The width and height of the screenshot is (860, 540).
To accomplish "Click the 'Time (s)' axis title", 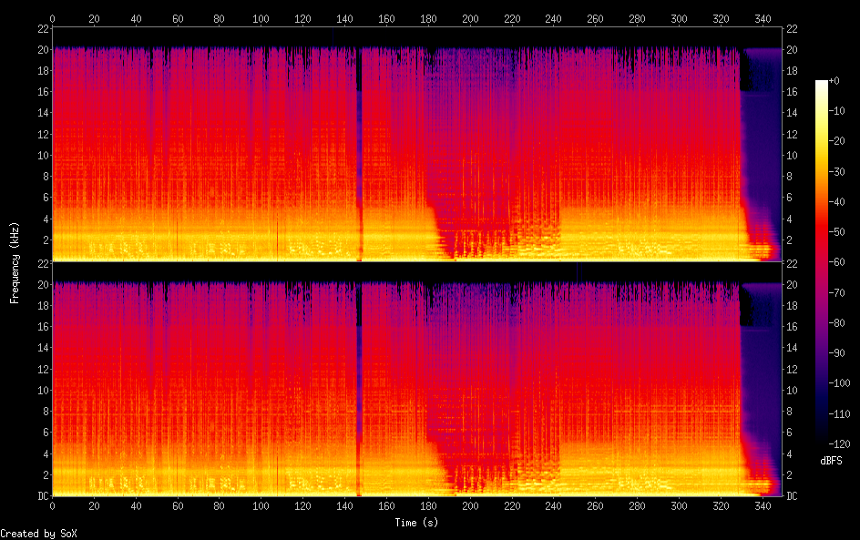I will tap(416, 523).
